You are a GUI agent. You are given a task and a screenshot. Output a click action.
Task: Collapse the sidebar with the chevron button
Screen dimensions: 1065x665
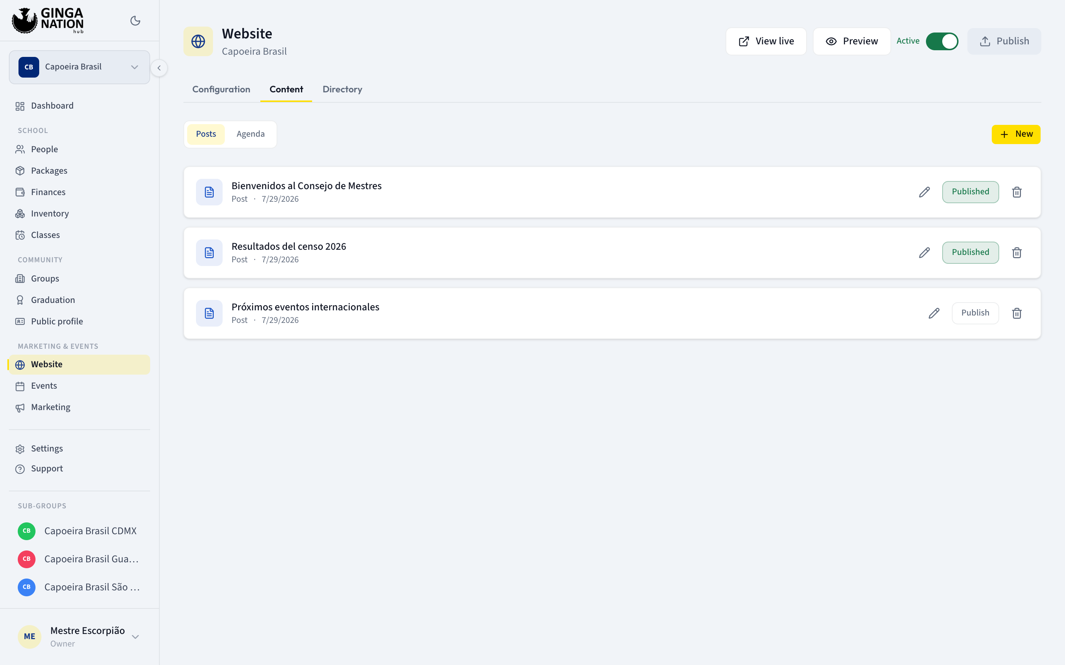tap(159, 68)
